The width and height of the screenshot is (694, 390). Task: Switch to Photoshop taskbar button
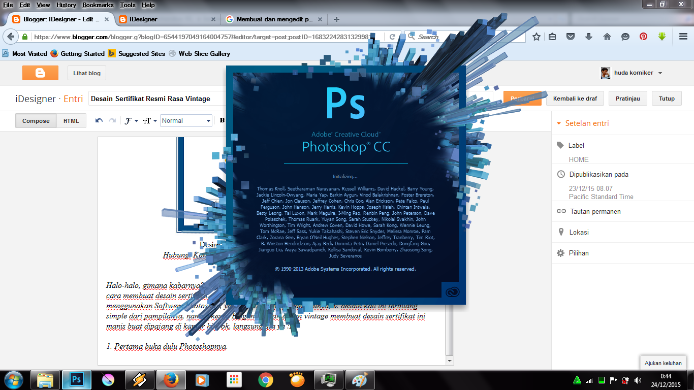[x=77, y=379]
